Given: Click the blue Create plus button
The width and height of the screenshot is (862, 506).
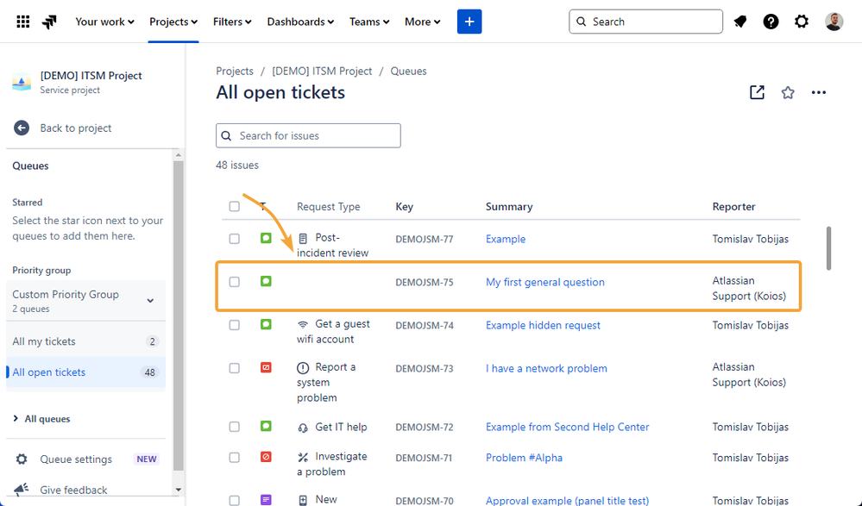Looking at the screenshot, I should click(469, 22).
